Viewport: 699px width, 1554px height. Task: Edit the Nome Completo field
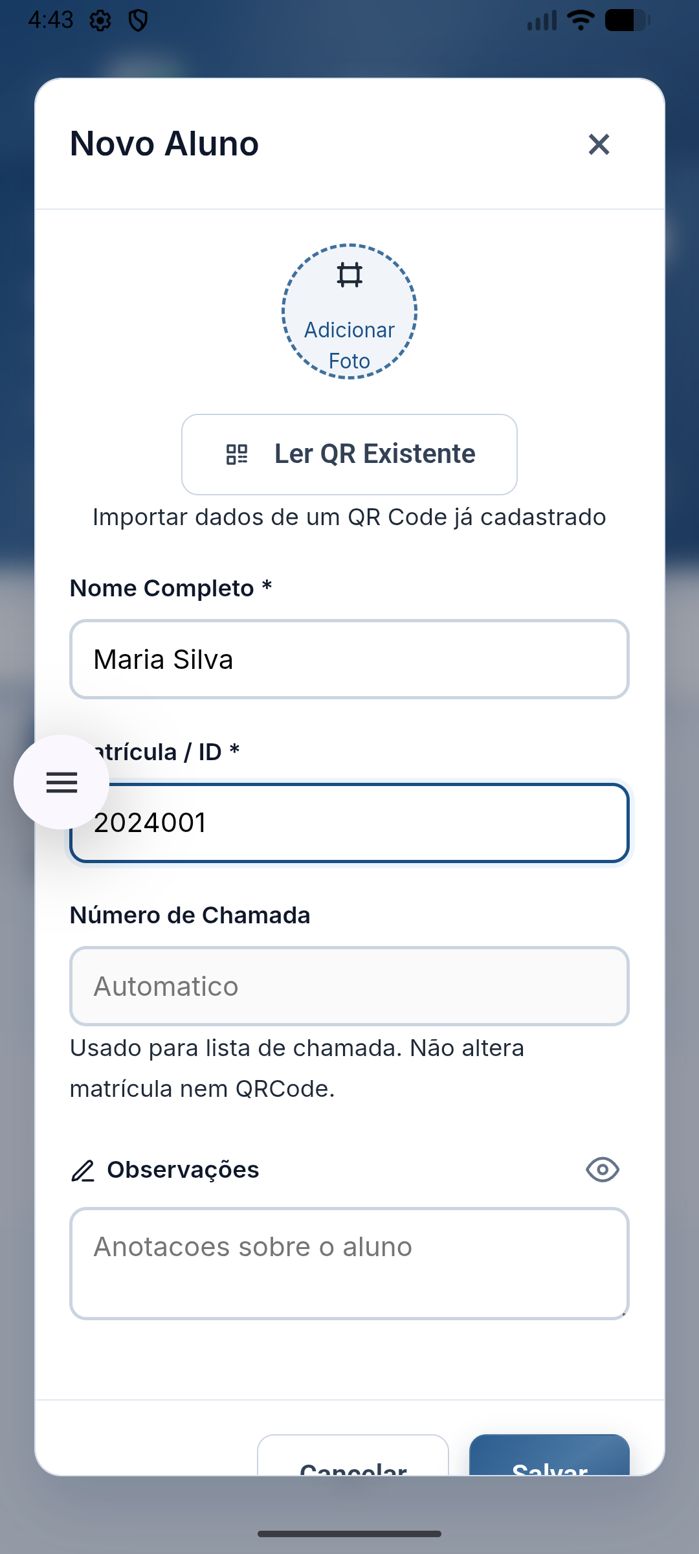(x=349, y=659)
